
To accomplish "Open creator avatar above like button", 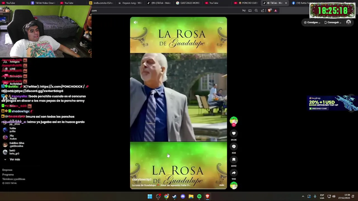I will coord(234,120).
